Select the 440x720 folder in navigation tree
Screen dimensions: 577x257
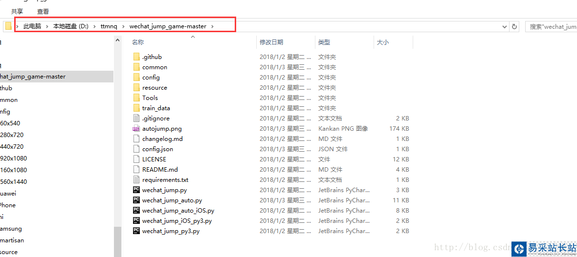pos(12,146)
